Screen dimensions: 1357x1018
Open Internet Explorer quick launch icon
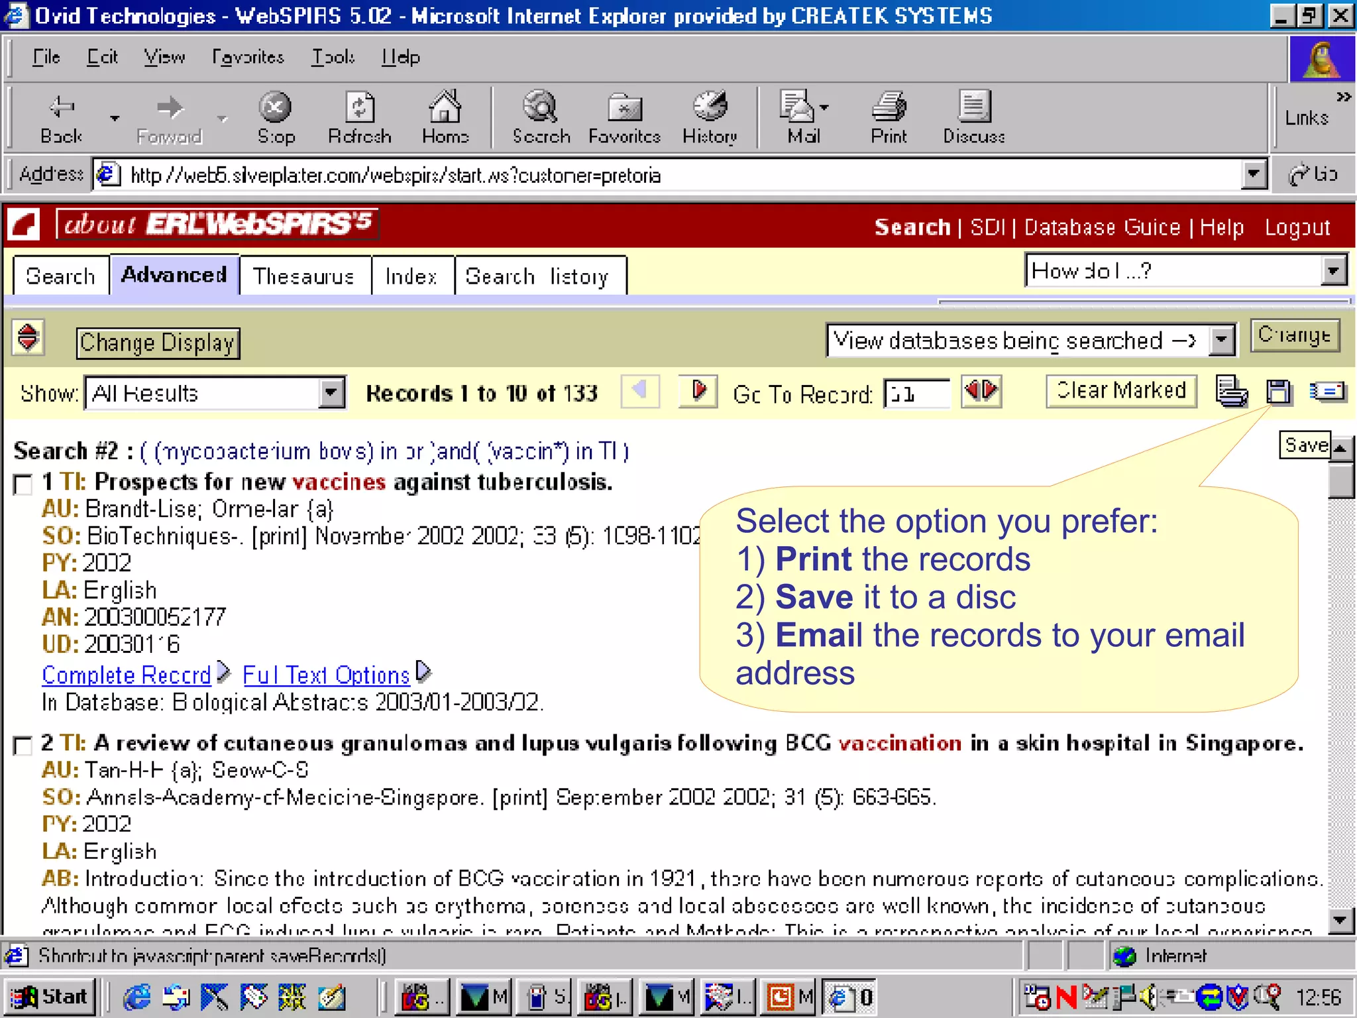(x=137, y=996)
